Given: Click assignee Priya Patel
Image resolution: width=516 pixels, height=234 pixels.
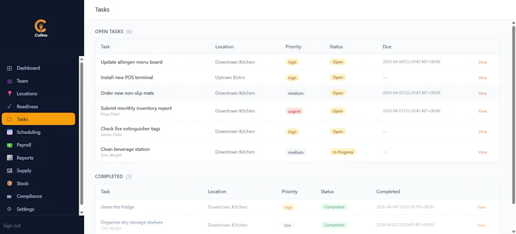Looking at the screenshot, I should (x=110, y=114).
